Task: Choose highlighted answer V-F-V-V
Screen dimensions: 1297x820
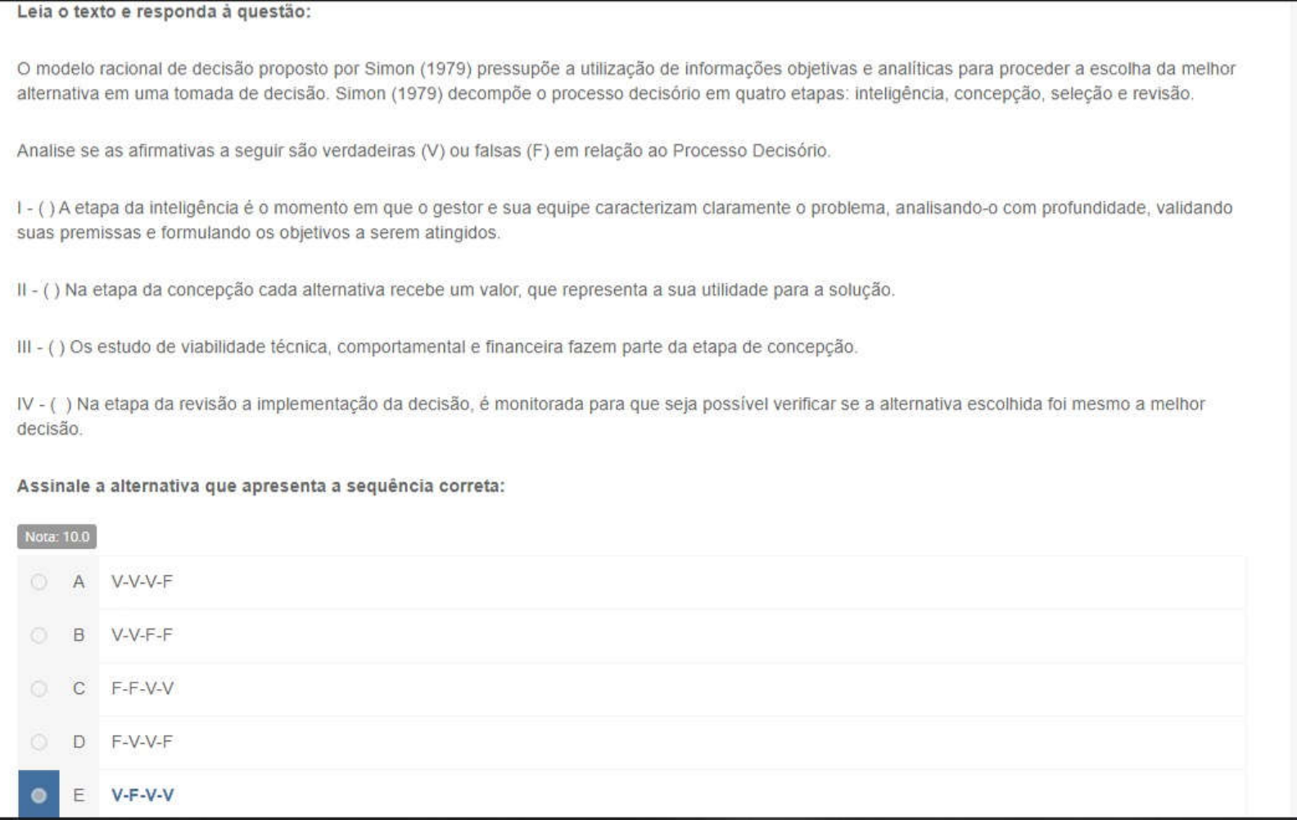Action: [142, 795]
